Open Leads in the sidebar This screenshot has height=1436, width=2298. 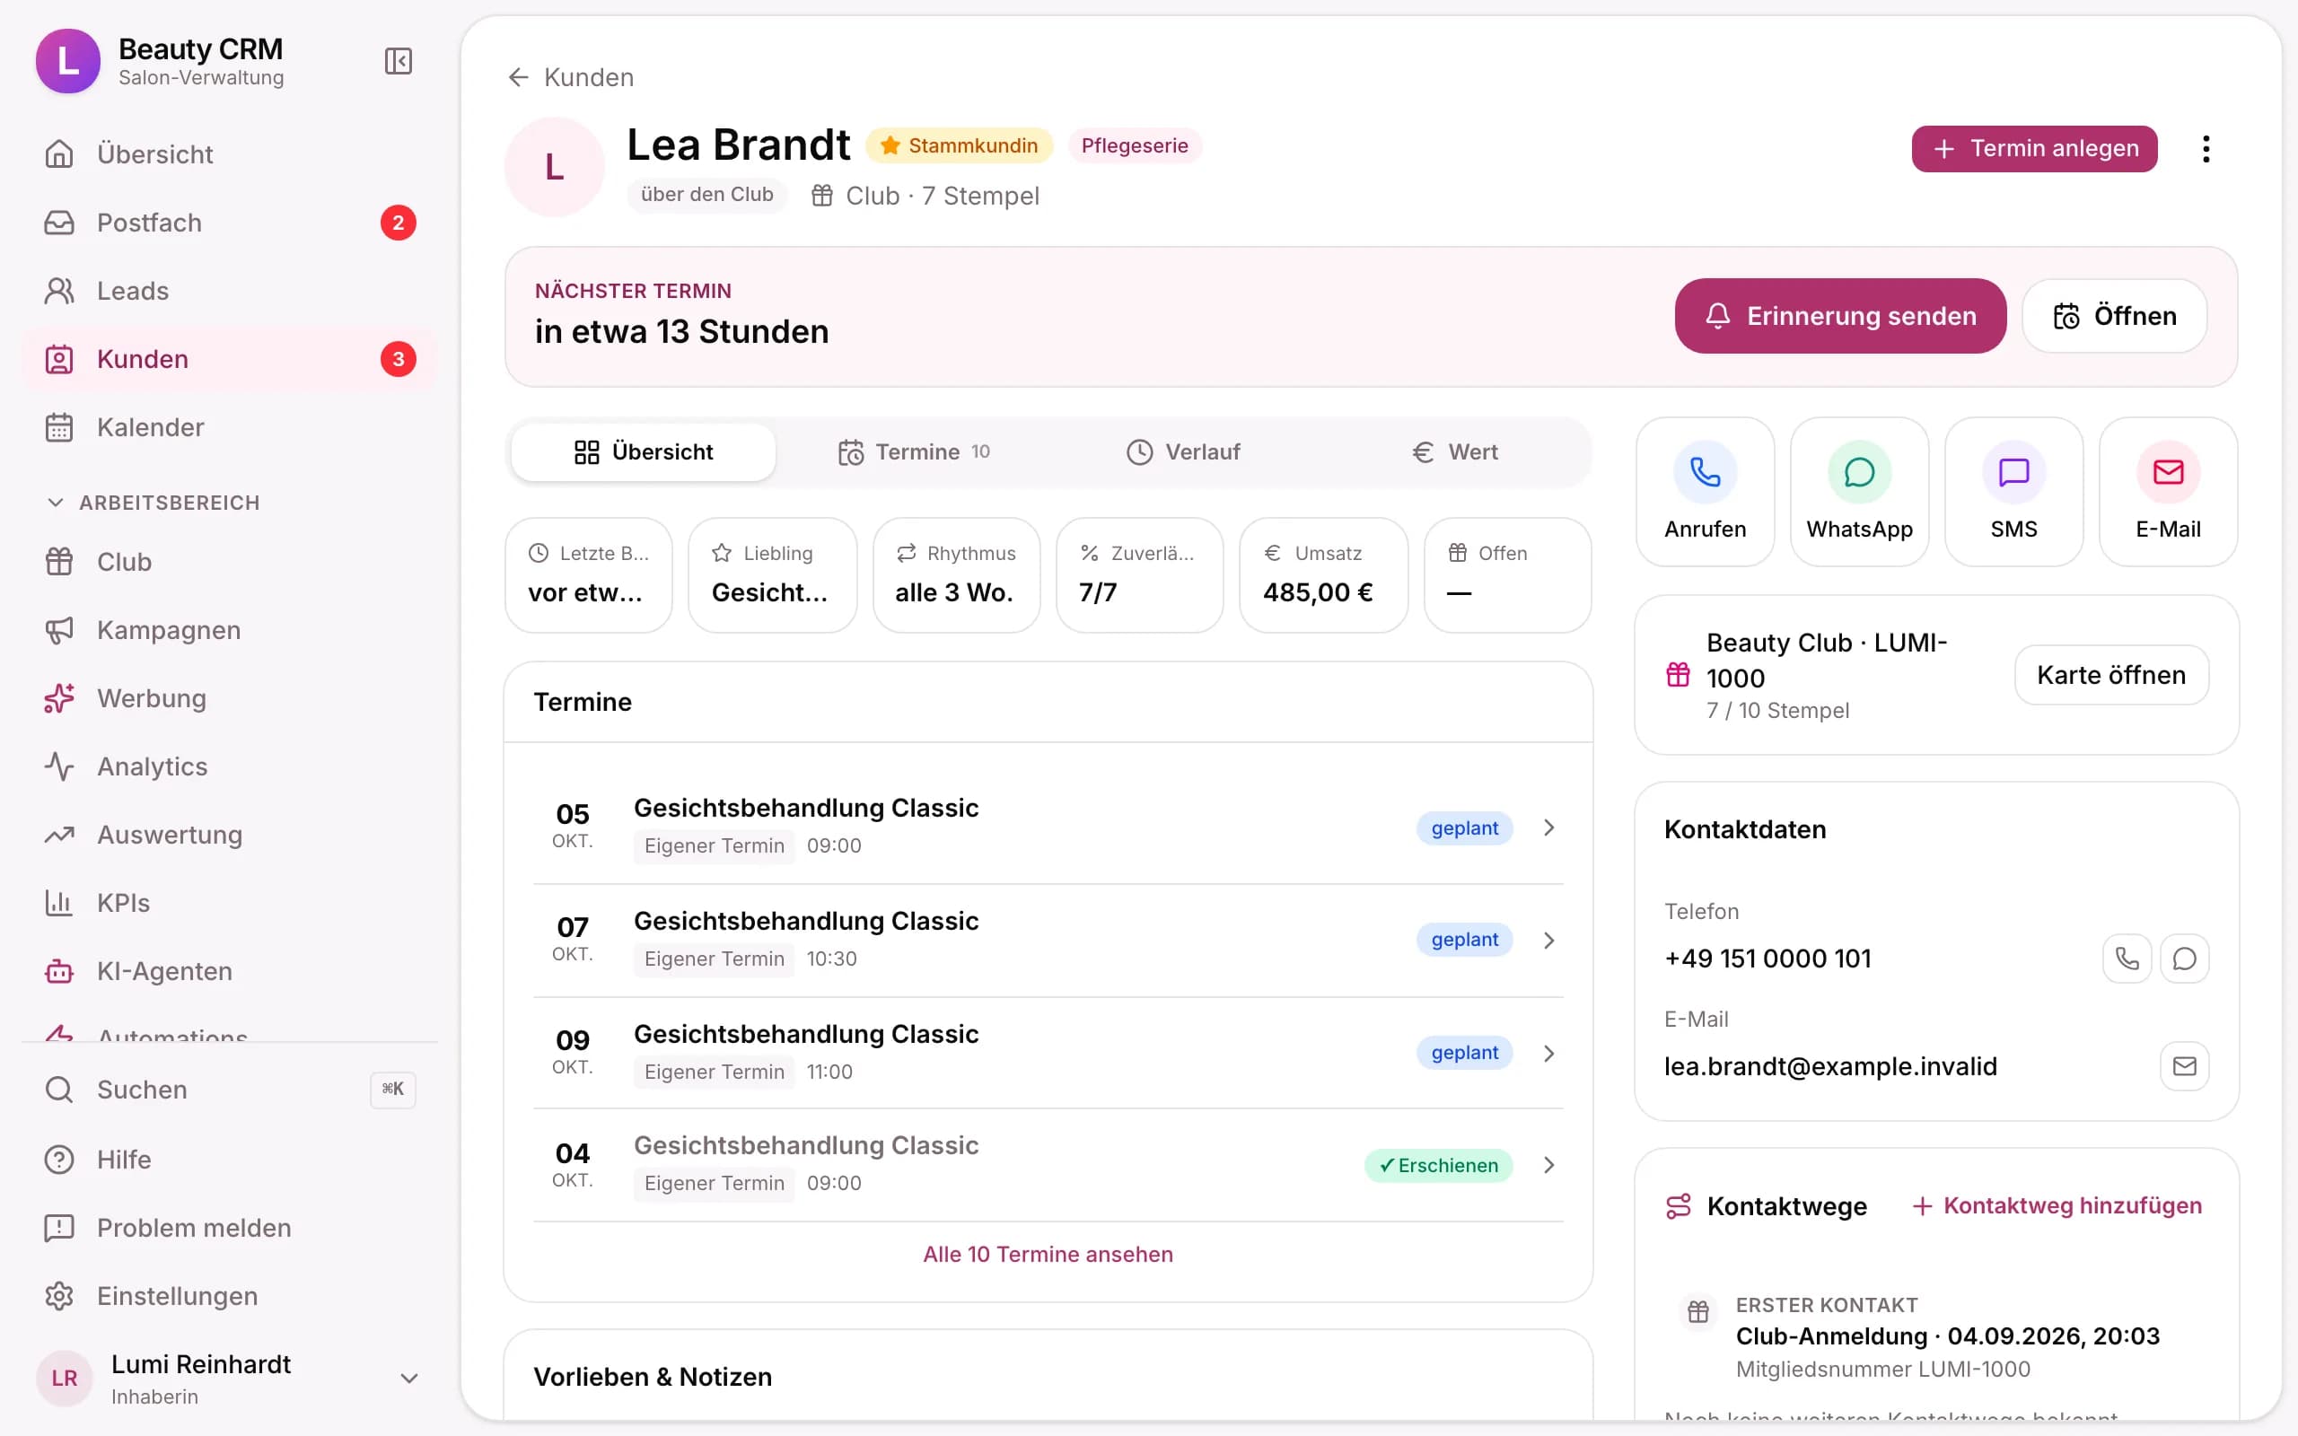[x=230, y=292]
